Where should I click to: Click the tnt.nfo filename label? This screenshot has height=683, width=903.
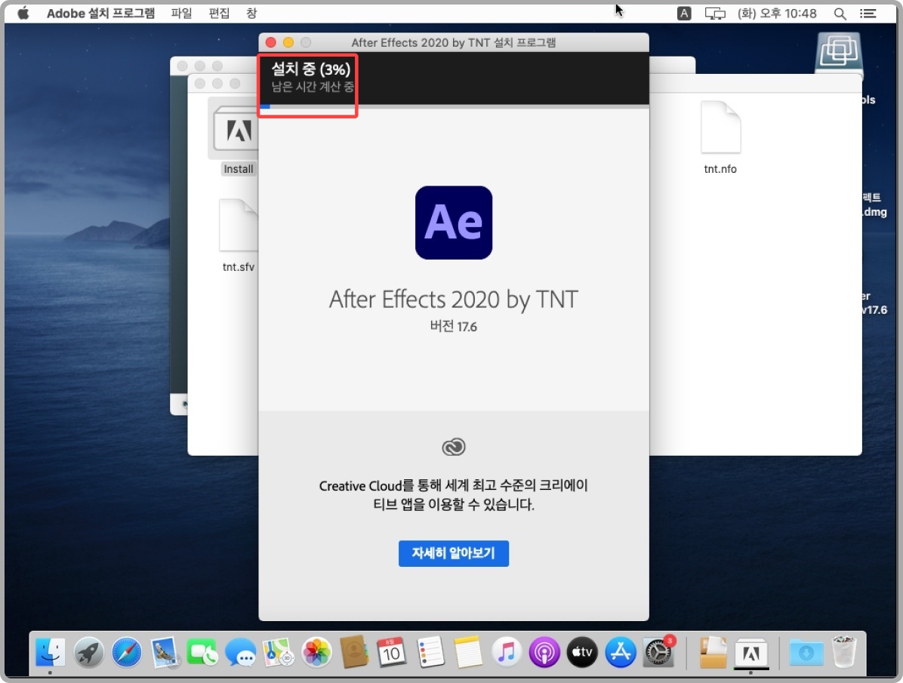[x=720, y=169]
